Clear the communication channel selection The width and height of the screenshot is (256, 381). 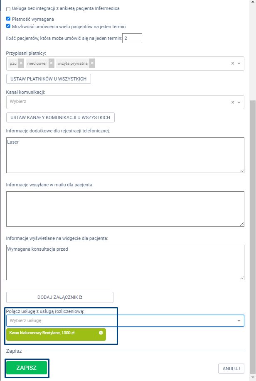point(233,103)
